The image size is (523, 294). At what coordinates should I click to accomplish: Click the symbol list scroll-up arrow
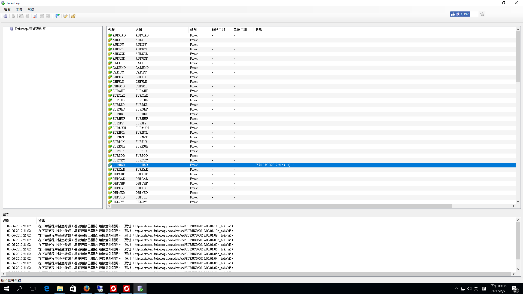point(518,29)
